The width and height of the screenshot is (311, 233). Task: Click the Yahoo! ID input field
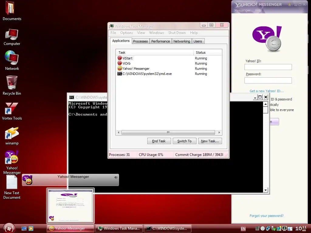click(268, 67)
